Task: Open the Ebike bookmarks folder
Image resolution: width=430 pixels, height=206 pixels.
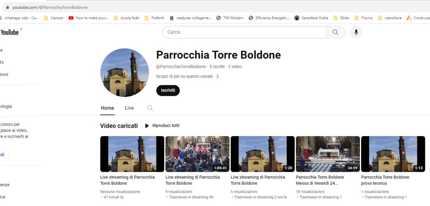Action: [x=341, y=18]
